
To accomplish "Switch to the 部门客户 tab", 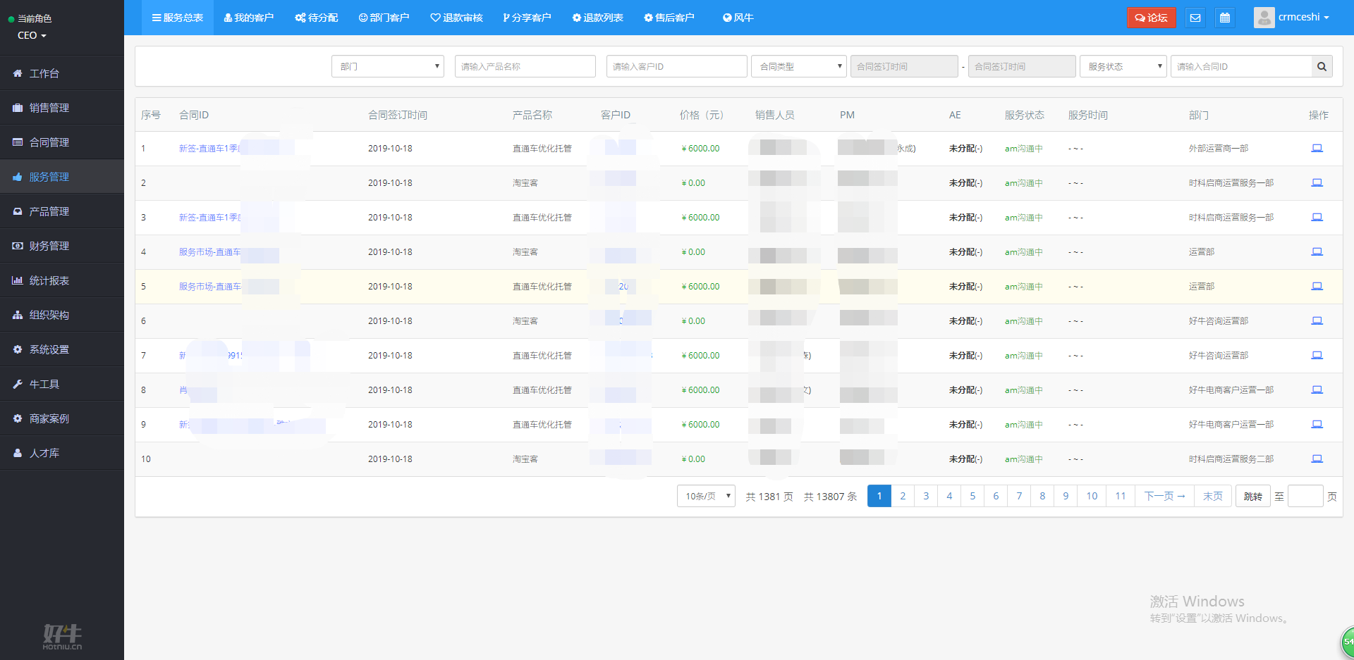I will tap(384, 18).
